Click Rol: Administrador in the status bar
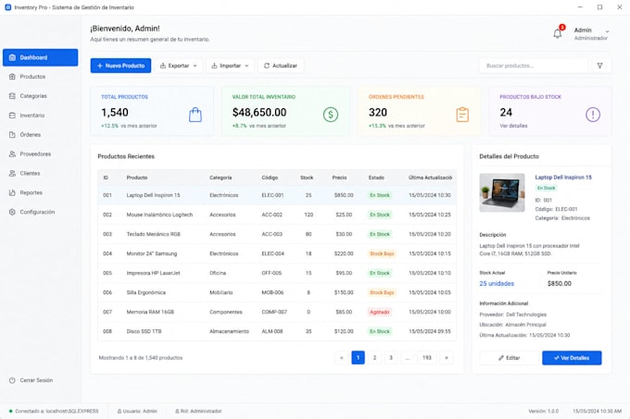This screenshot has height=419, width=630. coord(198,411)
